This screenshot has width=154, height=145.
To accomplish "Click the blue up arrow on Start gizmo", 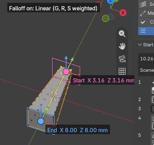I will click(66, 61).
